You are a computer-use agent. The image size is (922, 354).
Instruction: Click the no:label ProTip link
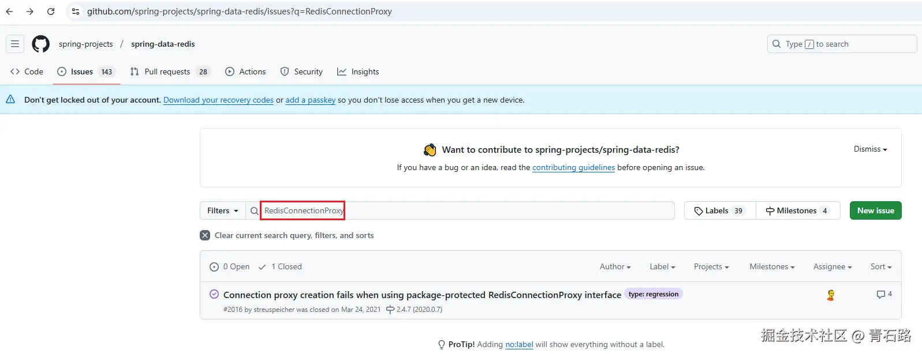[x=519, y=344]
